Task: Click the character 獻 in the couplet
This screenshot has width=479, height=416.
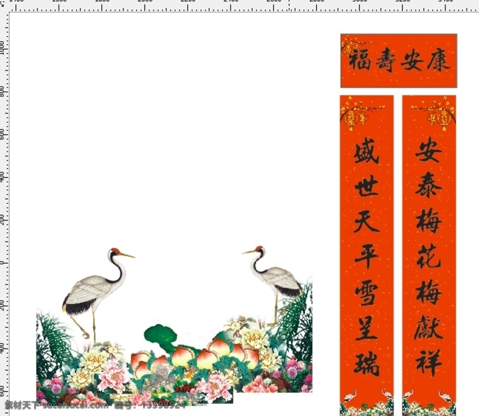Action: click(x=428, y=328)
